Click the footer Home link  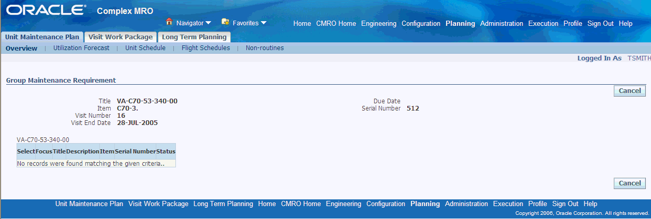tap(267, 204)
